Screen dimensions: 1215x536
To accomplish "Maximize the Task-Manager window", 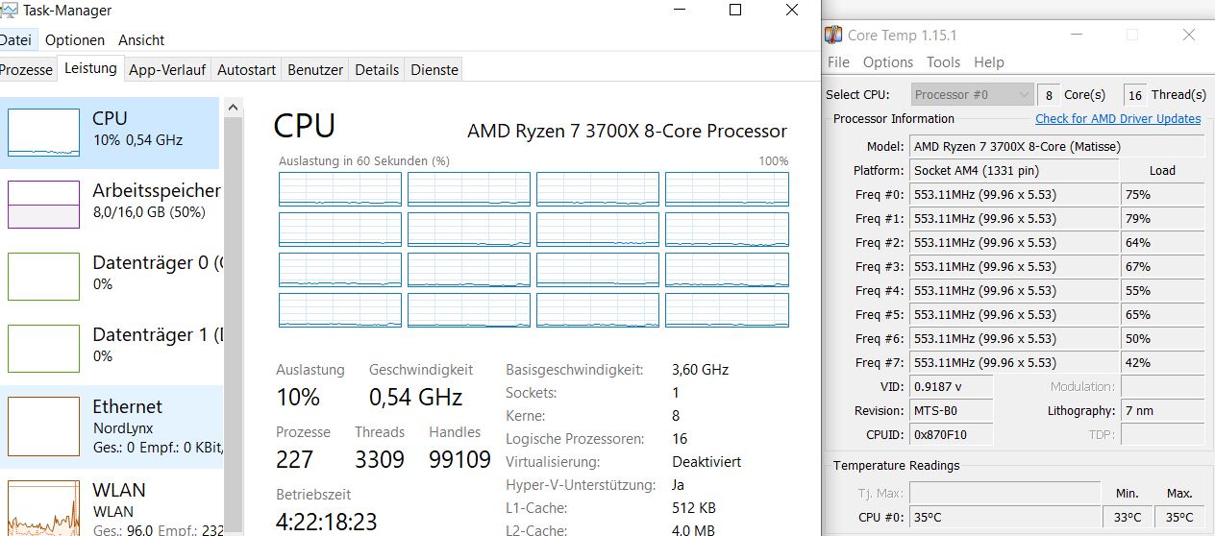I will [x=735, y=10].
